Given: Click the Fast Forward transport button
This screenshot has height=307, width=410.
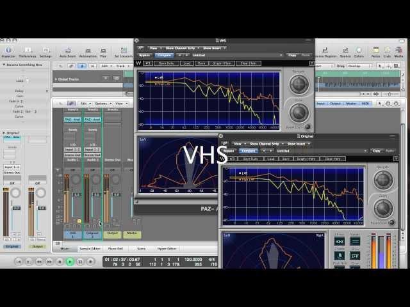Looking at the screenshot, I should tap(49, 262).
